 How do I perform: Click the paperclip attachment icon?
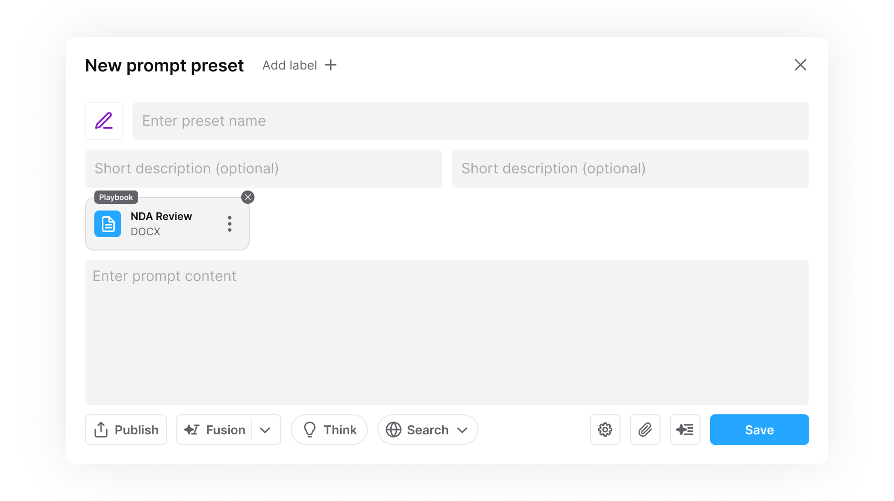(645, 430)
